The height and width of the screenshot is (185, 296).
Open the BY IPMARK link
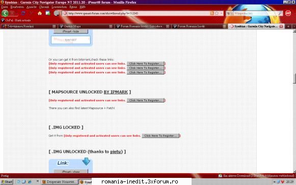tap(116, 92)
